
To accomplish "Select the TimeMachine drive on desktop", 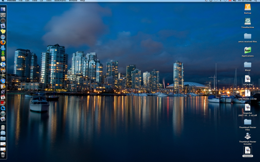I will pos(247,23).
